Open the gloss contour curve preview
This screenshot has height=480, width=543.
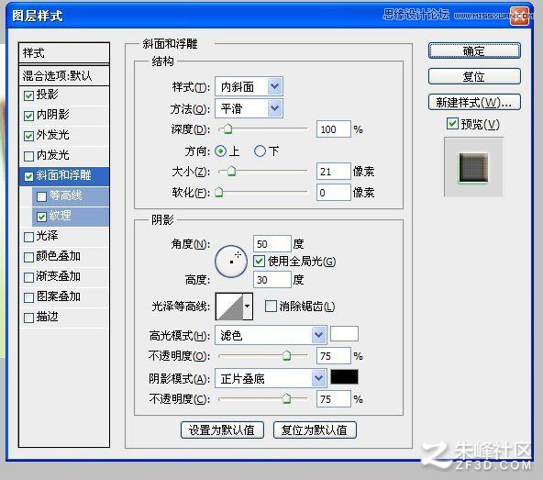[229, 306]
